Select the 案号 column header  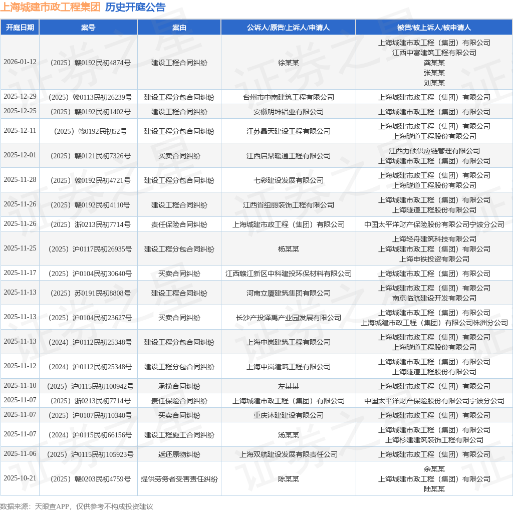[x=88, y=28]
